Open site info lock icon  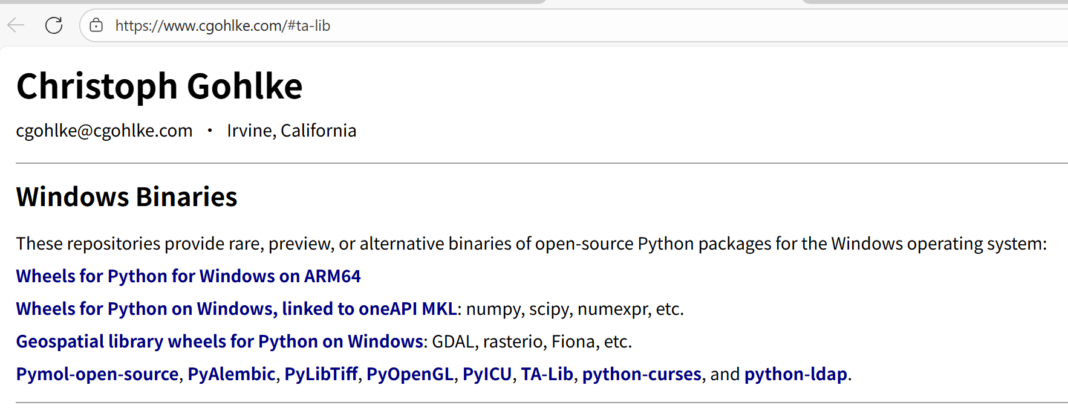pyautogui.click(x=96, y=25)
